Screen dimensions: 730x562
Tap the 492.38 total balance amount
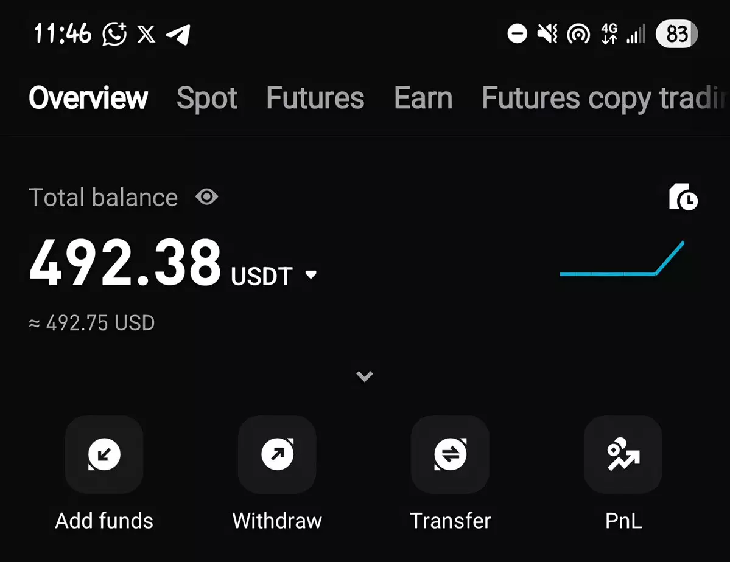pos(125,263)
